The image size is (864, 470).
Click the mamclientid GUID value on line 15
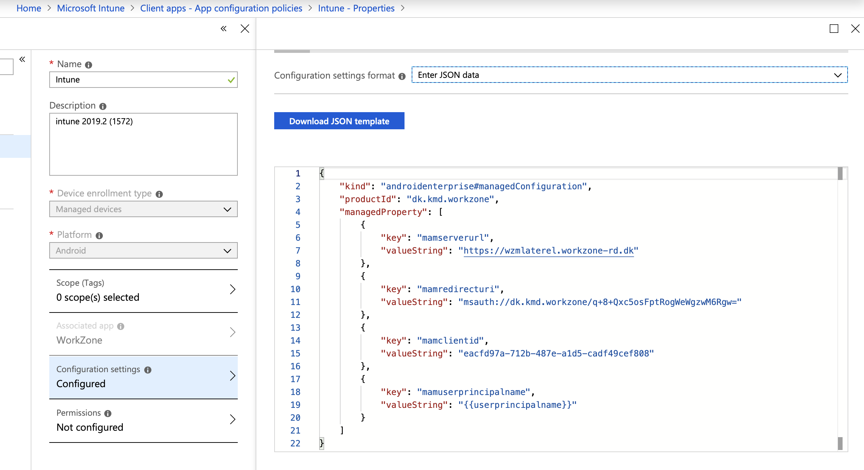tap(556, 354)
